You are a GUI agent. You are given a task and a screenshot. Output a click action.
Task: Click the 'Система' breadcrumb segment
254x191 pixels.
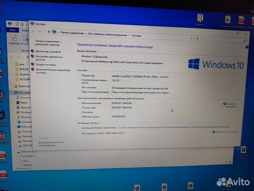(x=136, y=36)
